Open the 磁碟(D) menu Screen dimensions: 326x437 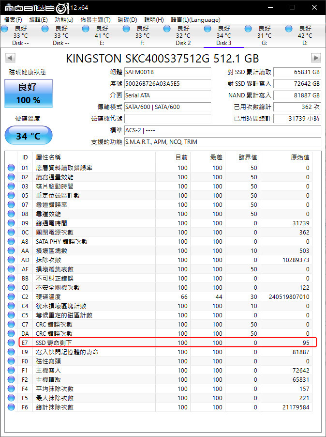(x=128, y=20)
